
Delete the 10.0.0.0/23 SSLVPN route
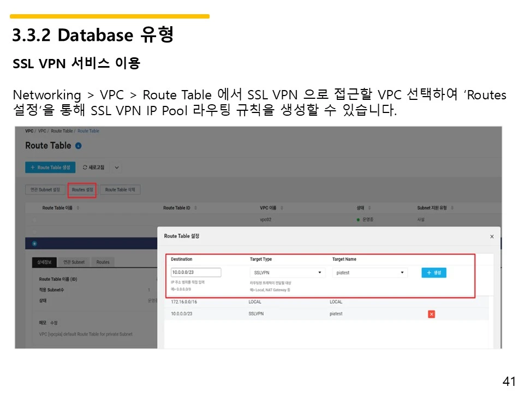431,314
